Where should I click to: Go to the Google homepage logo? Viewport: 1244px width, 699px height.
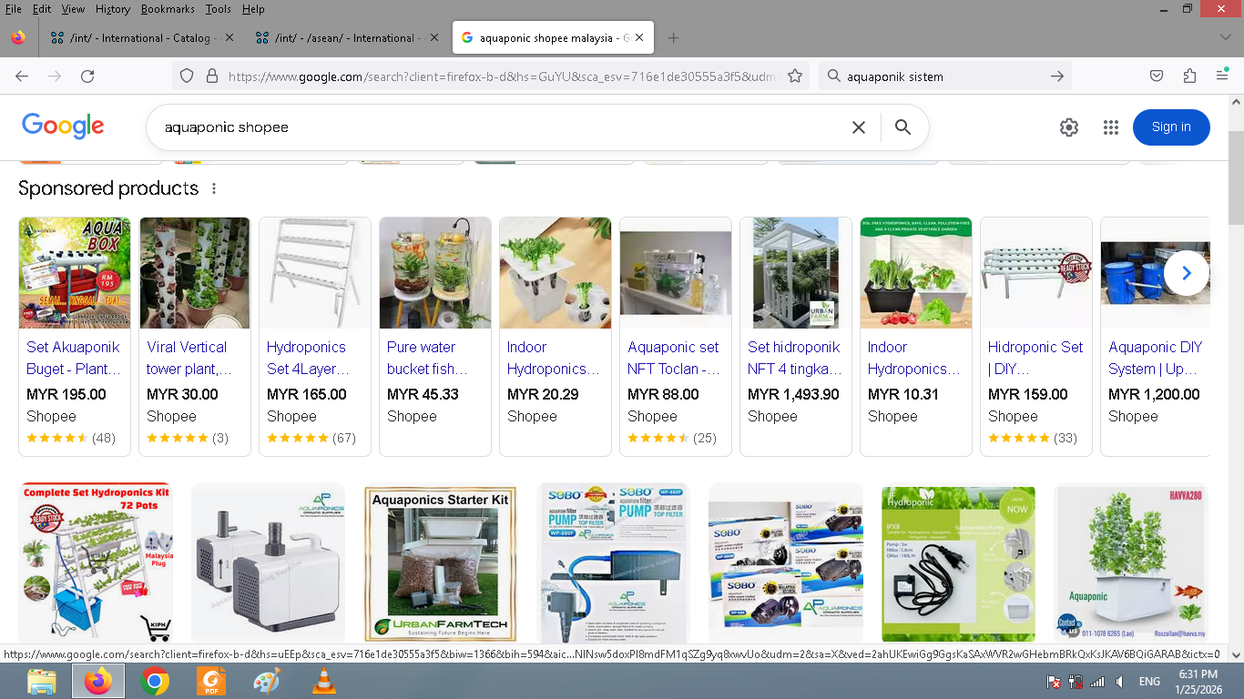[x=63, y=127]
